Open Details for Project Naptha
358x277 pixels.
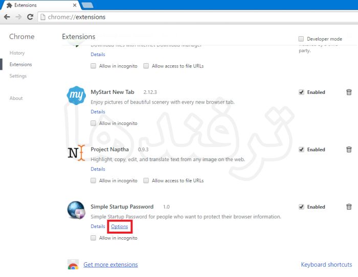[x=98, y=169]
